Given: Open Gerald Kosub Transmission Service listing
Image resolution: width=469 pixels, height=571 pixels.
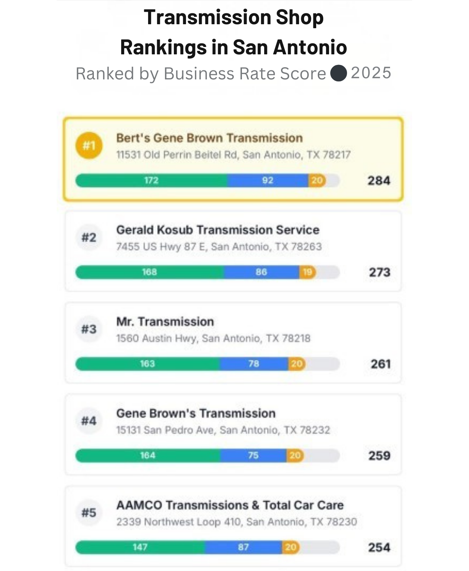Looking at the screenshot, I should click(218, 230).
